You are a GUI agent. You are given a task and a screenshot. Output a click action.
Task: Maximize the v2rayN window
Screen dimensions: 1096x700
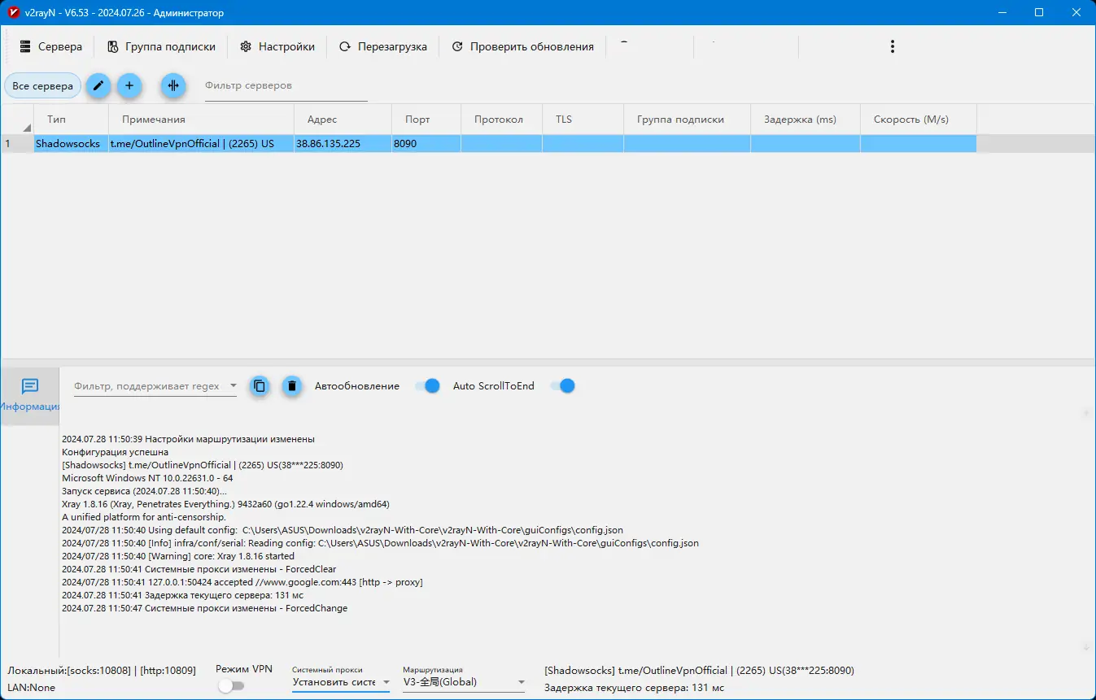1039,13
